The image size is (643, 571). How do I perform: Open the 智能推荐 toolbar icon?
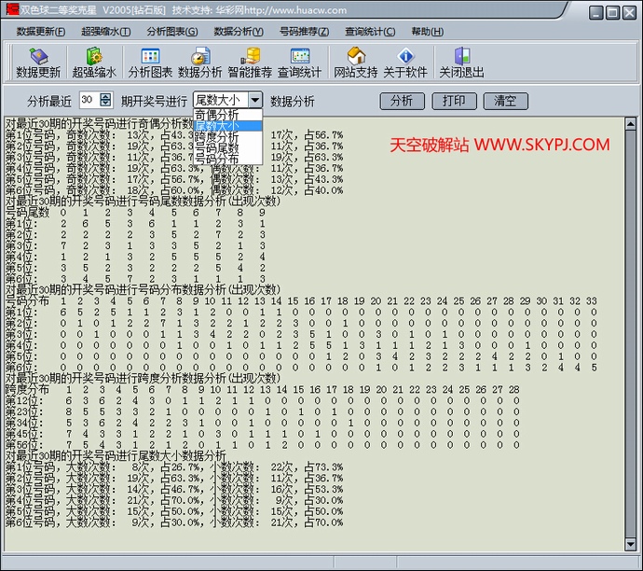(250, 56)
